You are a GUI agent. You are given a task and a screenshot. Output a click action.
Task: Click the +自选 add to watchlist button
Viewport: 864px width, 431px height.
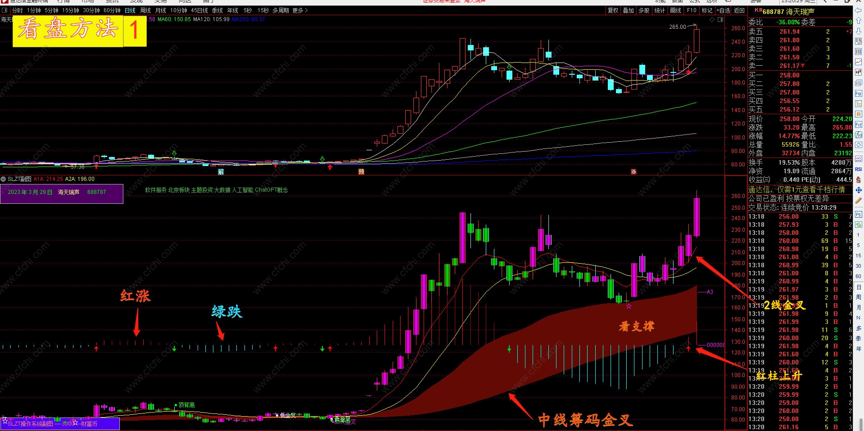(x=724, y=10)
